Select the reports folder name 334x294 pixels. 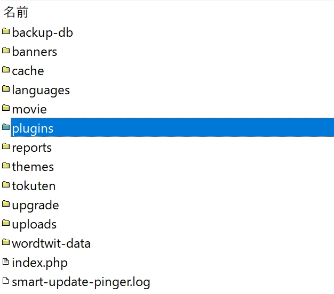(31, 148)
